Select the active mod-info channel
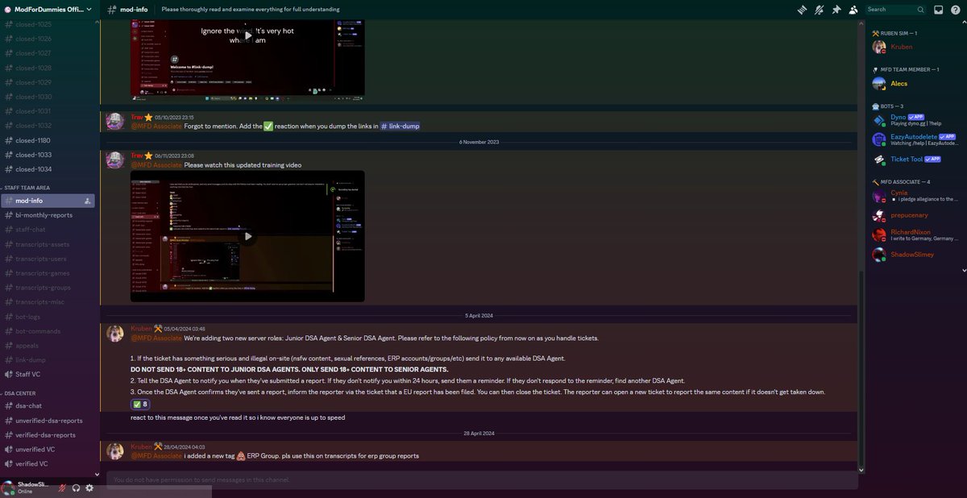 [48, 201]
